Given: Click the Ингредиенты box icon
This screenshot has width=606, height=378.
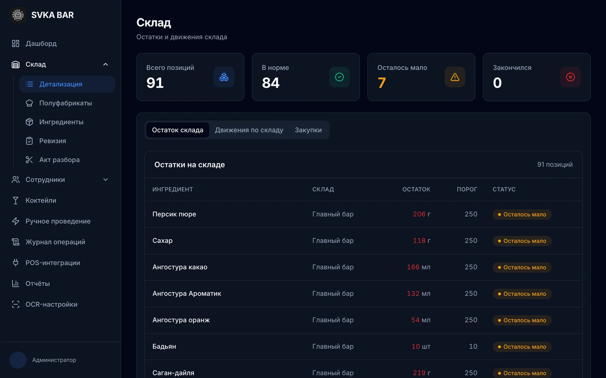Looking at the screenshot, I should pyautogui.click(x=29, y=122).
